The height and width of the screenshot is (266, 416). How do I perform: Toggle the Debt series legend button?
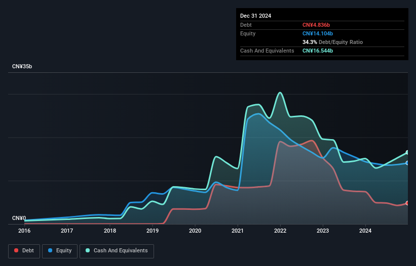[x=24, y=251]
